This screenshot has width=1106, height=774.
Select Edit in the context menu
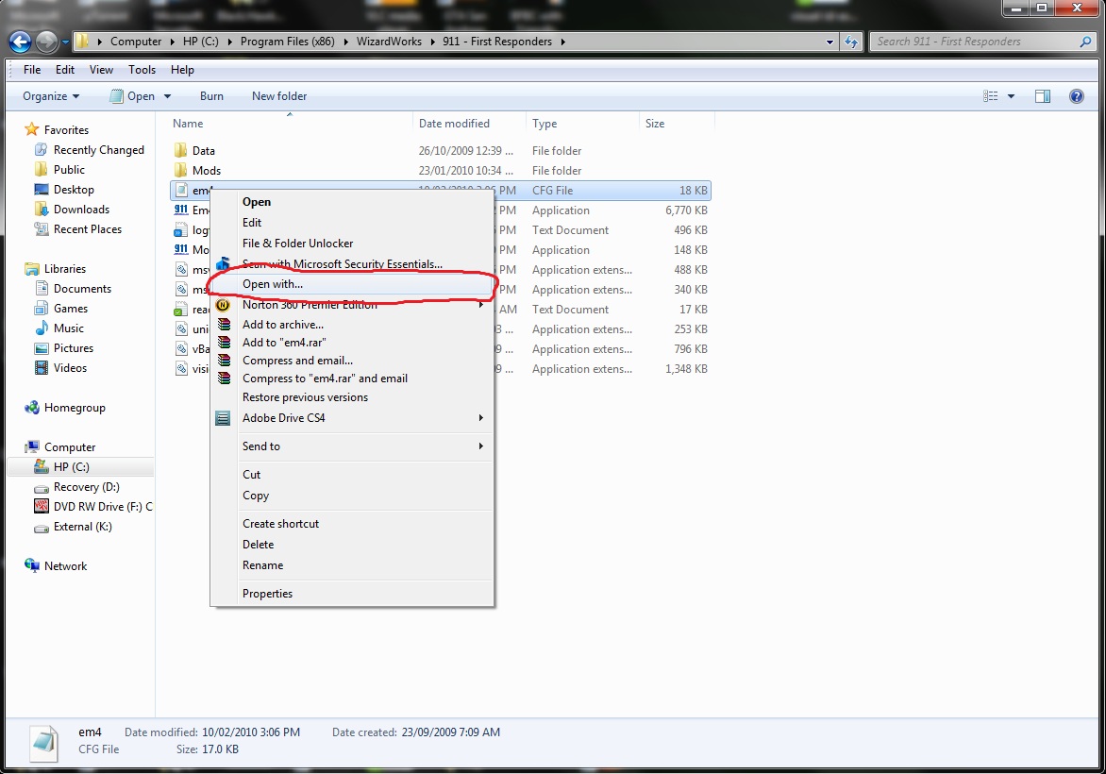pyautogui.click(x=353, y=222)
